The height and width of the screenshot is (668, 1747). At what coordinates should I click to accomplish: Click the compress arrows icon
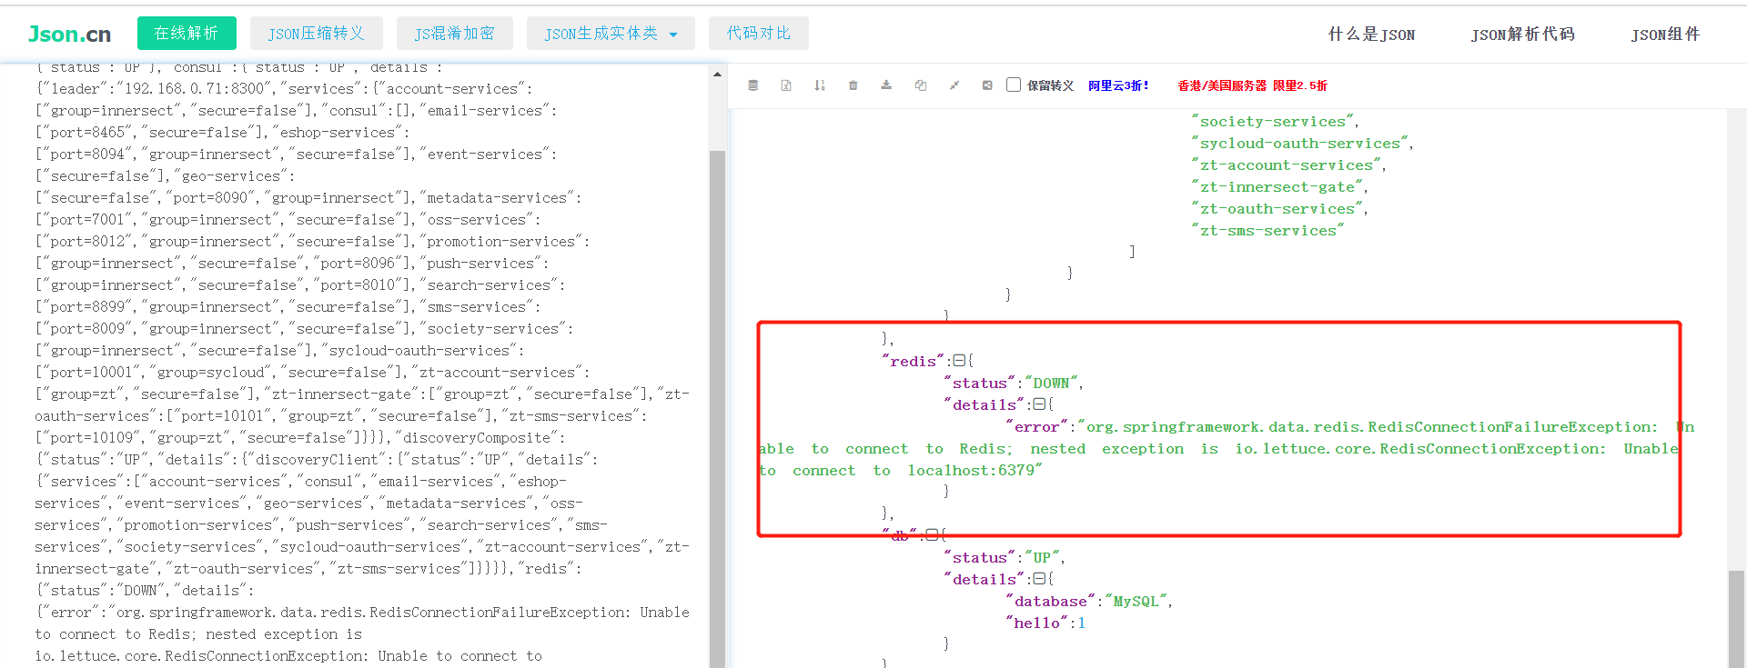954,85
